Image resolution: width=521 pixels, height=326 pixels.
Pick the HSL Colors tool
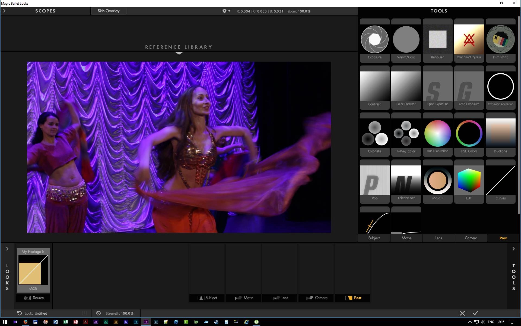coord(469,134)
